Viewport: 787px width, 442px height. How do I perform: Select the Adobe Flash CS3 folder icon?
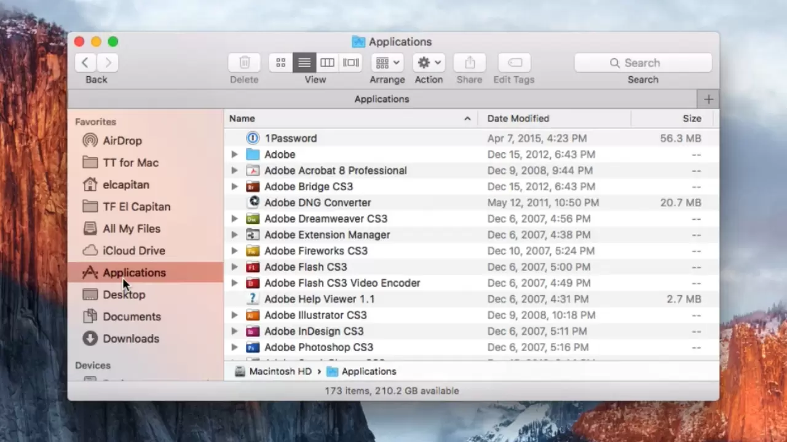pyautogui.click(x=253, y=267)
